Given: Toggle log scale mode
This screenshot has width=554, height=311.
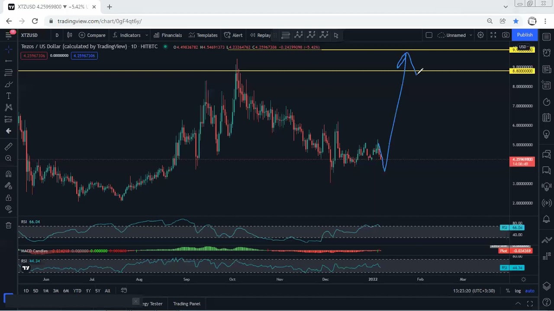Looking at the screenshot, I should (518, 291).
